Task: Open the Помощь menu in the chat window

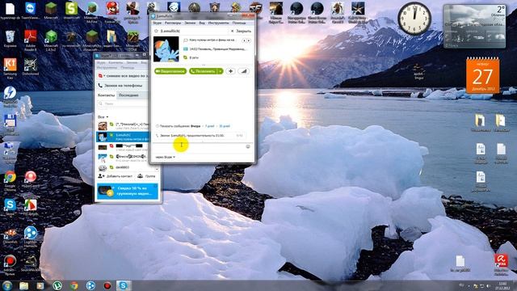Action: 239,23
